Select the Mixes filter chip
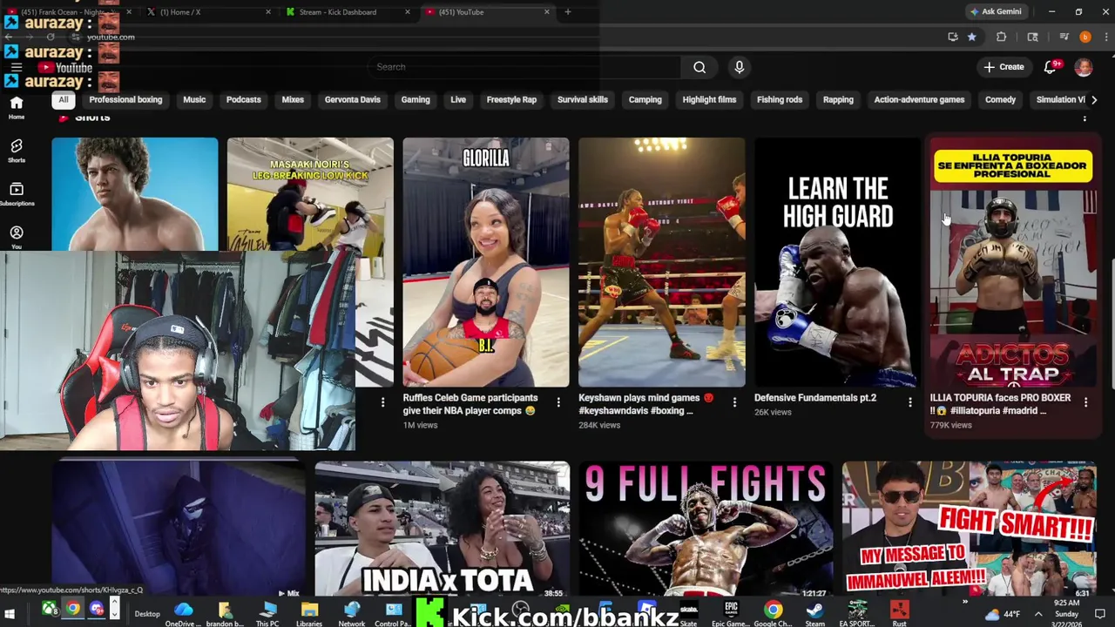The image size is (1115, 627). tap(293, 99)
